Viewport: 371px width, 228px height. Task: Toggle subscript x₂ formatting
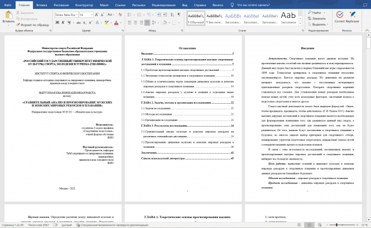(85, 23)
